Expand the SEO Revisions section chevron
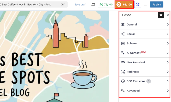 pyautogui.click(x=167, y=81)
